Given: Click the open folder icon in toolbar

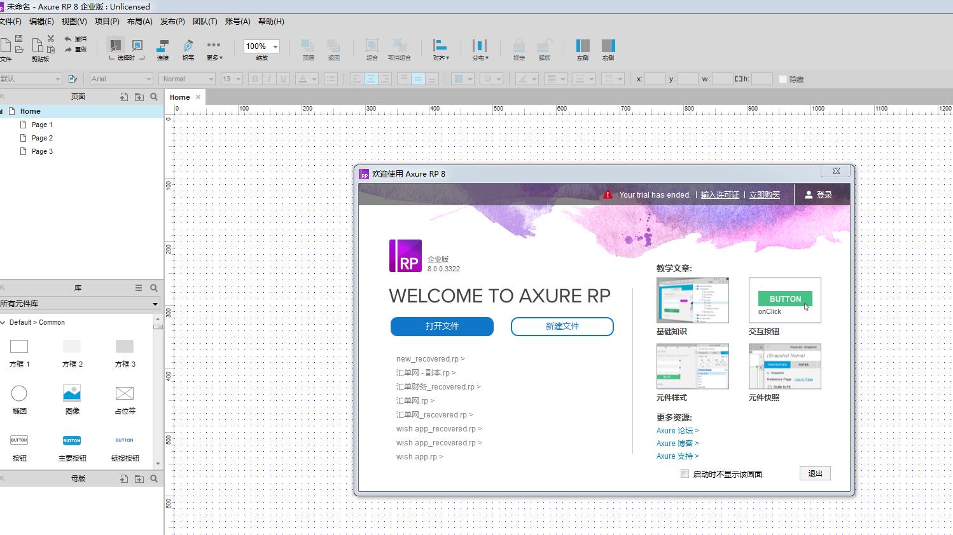Looking at the screenshot, I should pyautogui.click(x=19, y=49).
